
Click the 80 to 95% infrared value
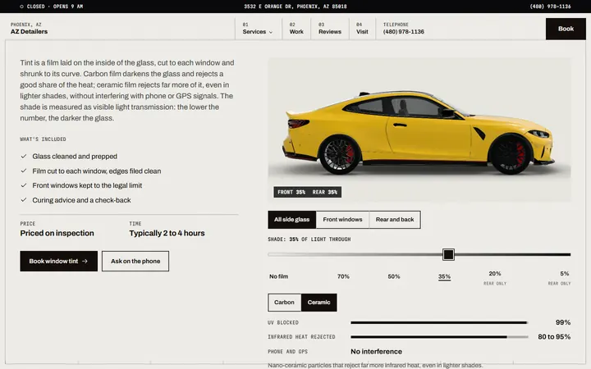(x=554, y=337)
